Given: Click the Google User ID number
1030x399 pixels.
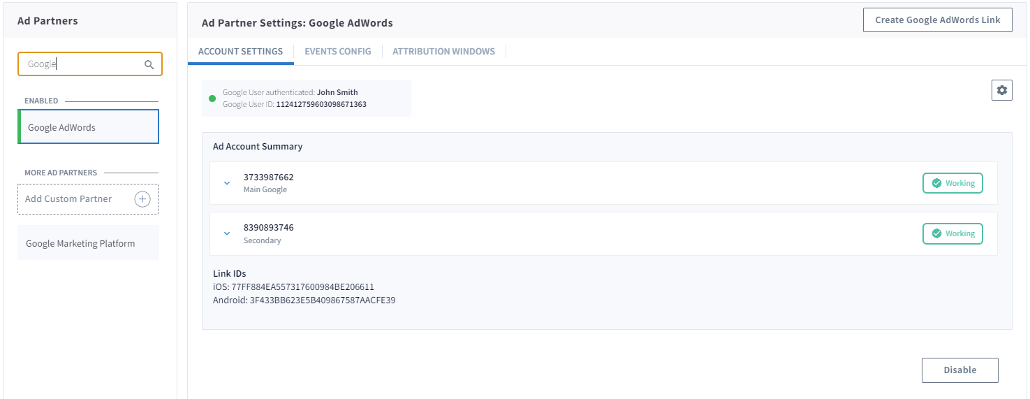Looking at the screenshot, I should tap(321, 105).
